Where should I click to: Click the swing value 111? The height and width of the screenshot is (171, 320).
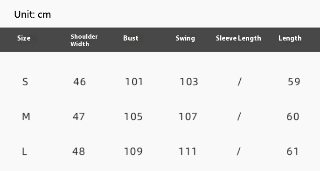[188, 151]
